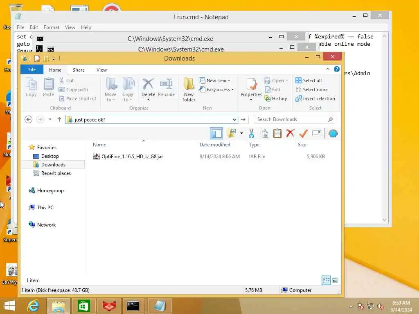The width and height of the screenshot is (419, 314).
Task: Click the rename field toolbar icon
Action: tap(317, 133)
